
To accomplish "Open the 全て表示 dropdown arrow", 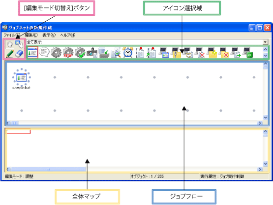I will point(265,42).
